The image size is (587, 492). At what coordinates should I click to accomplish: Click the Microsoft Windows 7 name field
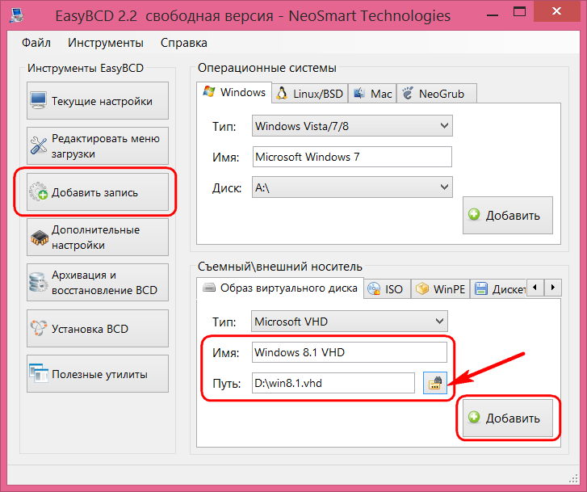pyautogui.click(x=352, y=157)
